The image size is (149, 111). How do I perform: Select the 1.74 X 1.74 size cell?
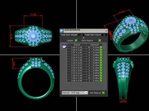pyautogui.click(x=77, y=55)
